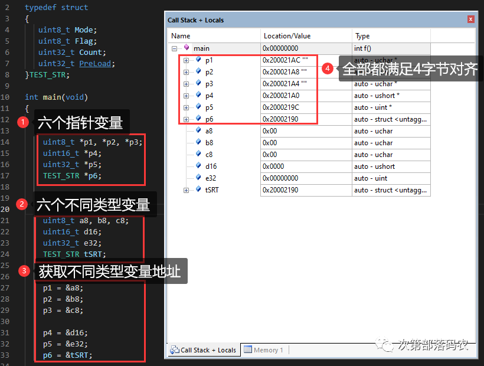This screenshot has height=366, width=484.
Task: Click value 0x200021A4 of p3
Action: point(281,84)
